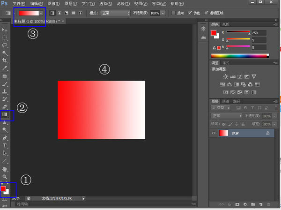Click the gradient preview in options bar
The image size is (281, 210).
pyautogui.click(x=29, y=13)
